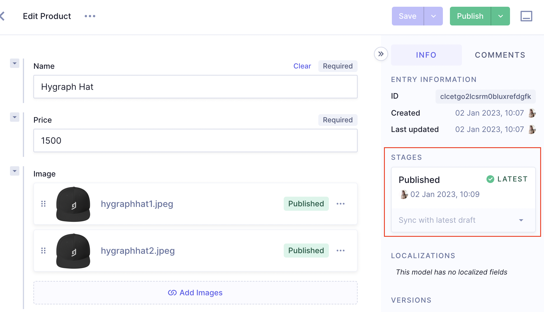Screen dimensions: 544x312
Task: Toggle the bottom panel layout icon
Action: click(526, 16)
